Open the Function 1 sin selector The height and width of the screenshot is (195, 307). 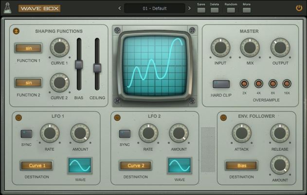click(x=28, y=49)
